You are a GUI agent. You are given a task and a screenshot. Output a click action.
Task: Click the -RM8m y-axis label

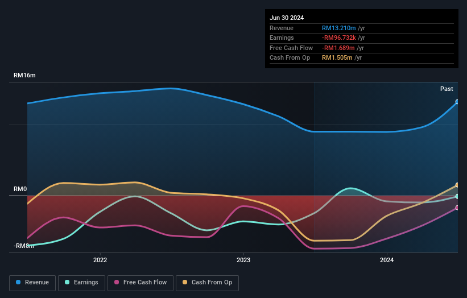(24, 246)
